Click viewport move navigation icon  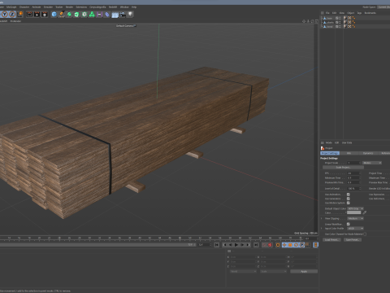tap(304, 21)
